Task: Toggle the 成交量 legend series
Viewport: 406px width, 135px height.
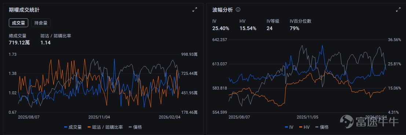Action: point(73,127)
